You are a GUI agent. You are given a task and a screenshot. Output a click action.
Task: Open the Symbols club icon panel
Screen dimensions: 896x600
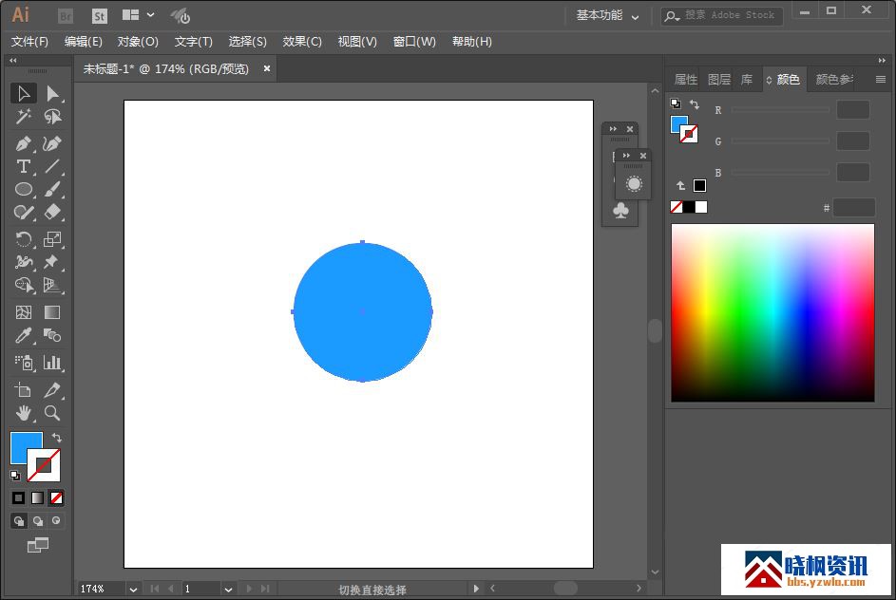[620, 211]
